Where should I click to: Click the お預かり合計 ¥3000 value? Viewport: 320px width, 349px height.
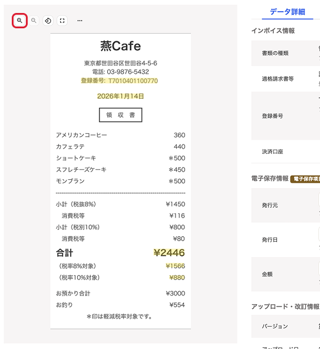click(x=176, y=294)
